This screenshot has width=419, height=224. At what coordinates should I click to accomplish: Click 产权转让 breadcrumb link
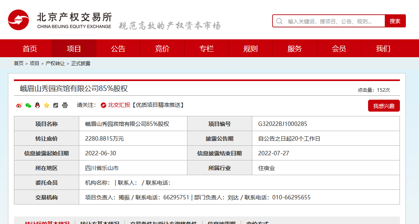(55, 64)
